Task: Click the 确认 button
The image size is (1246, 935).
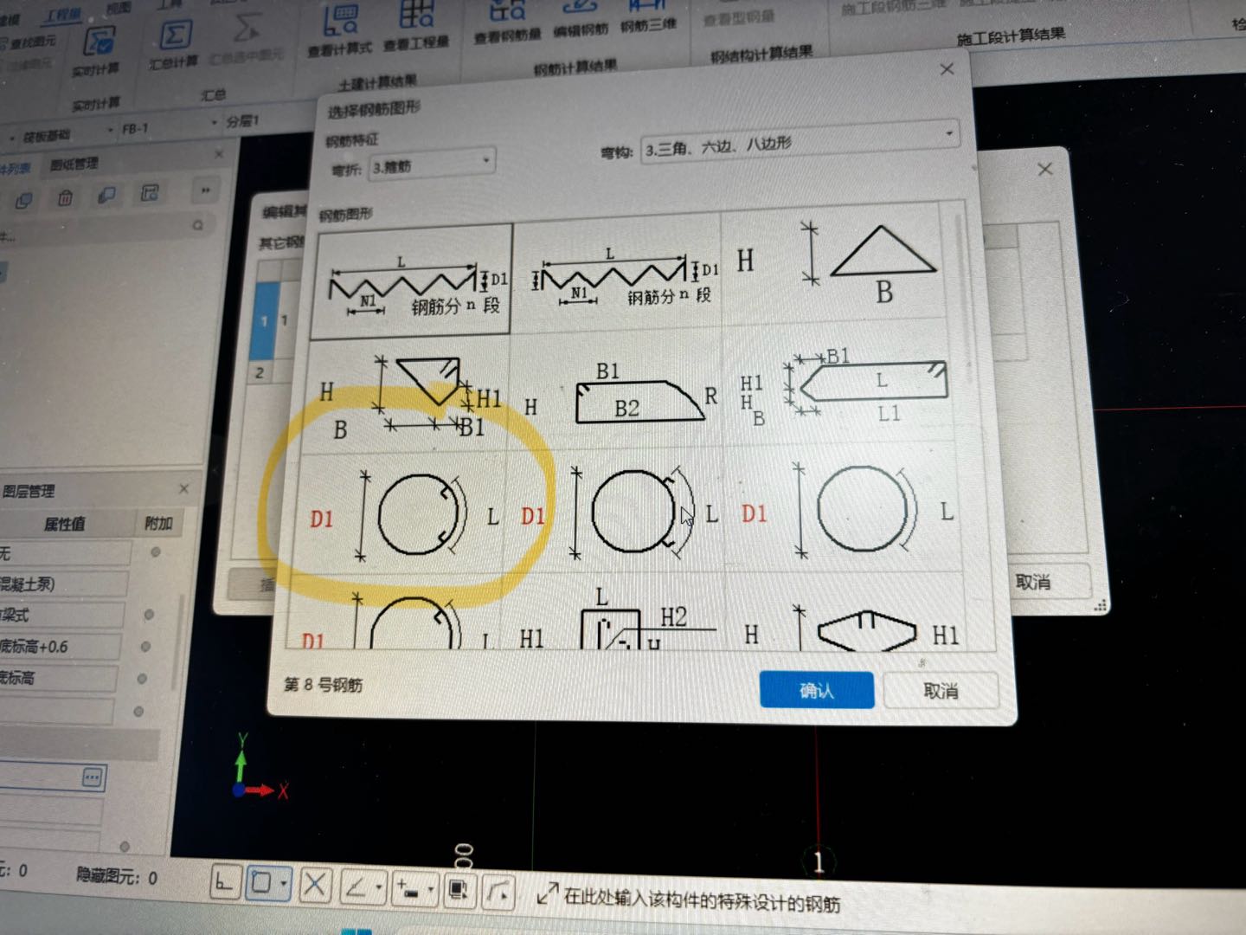Action: (x=817, y=690)
